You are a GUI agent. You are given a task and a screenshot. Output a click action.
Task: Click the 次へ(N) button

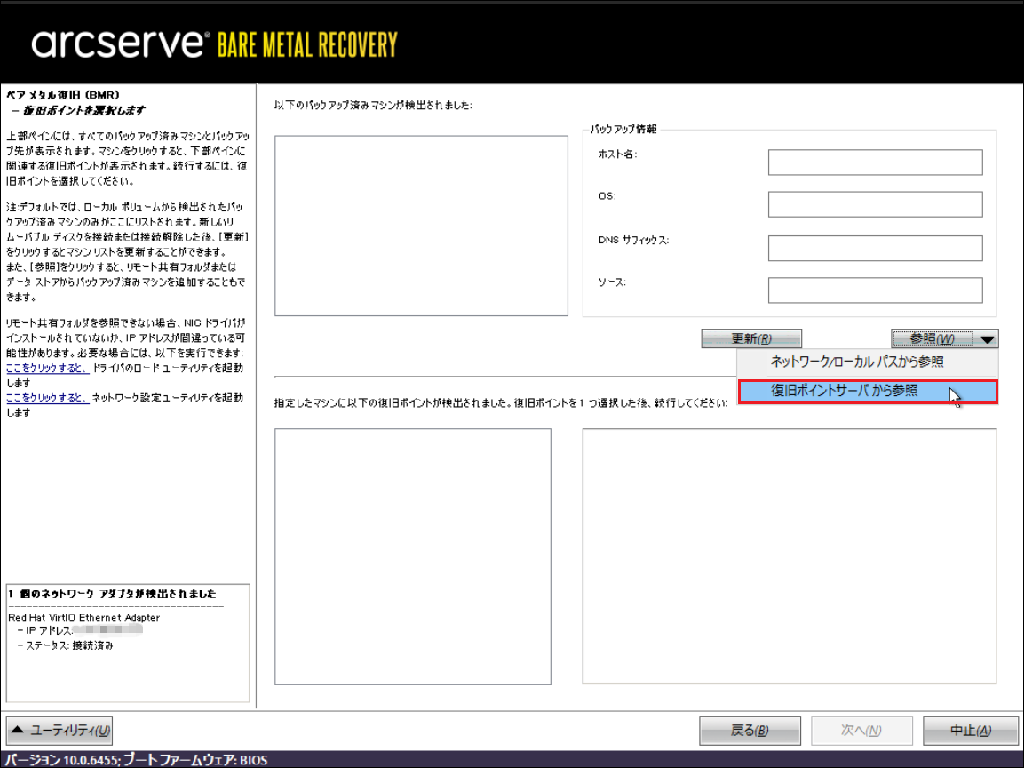tap(861, 731)
